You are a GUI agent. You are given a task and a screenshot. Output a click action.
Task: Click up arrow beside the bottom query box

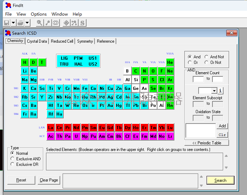click(201, 177)
